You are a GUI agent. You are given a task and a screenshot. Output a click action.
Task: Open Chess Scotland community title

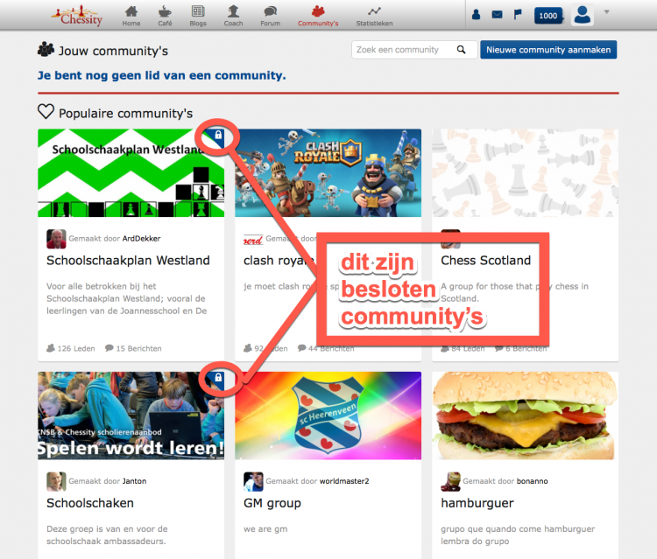coord(485,260)
